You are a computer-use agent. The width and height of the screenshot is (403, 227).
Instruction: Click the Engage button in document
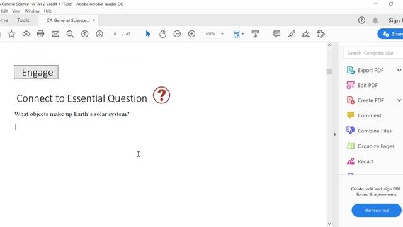tap(37, 72)
